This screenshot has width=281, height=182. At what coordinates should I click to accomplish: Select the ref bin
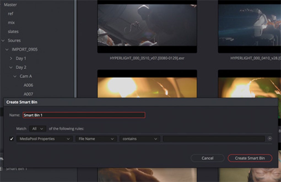[10, 13]
